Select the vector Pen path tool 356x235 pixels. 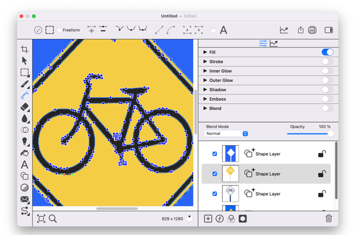pyautogui.click(x=25, y=95)
